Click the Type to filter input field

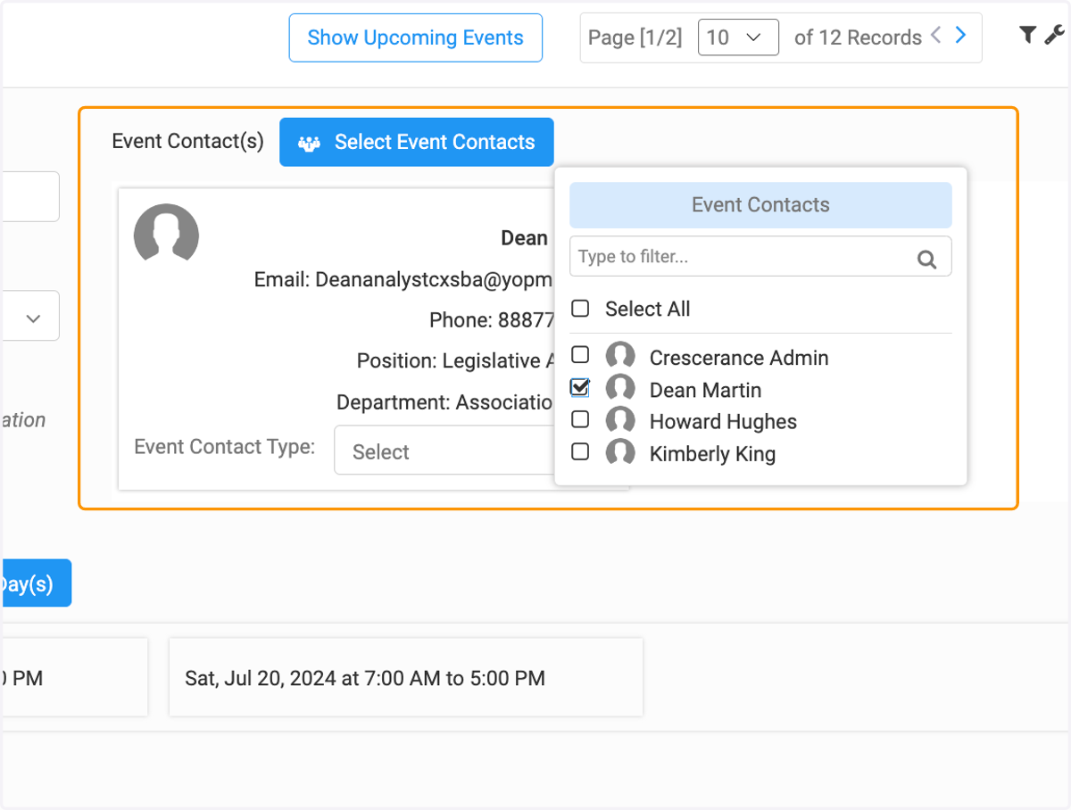pyautogui.click(x=760, y=257)
